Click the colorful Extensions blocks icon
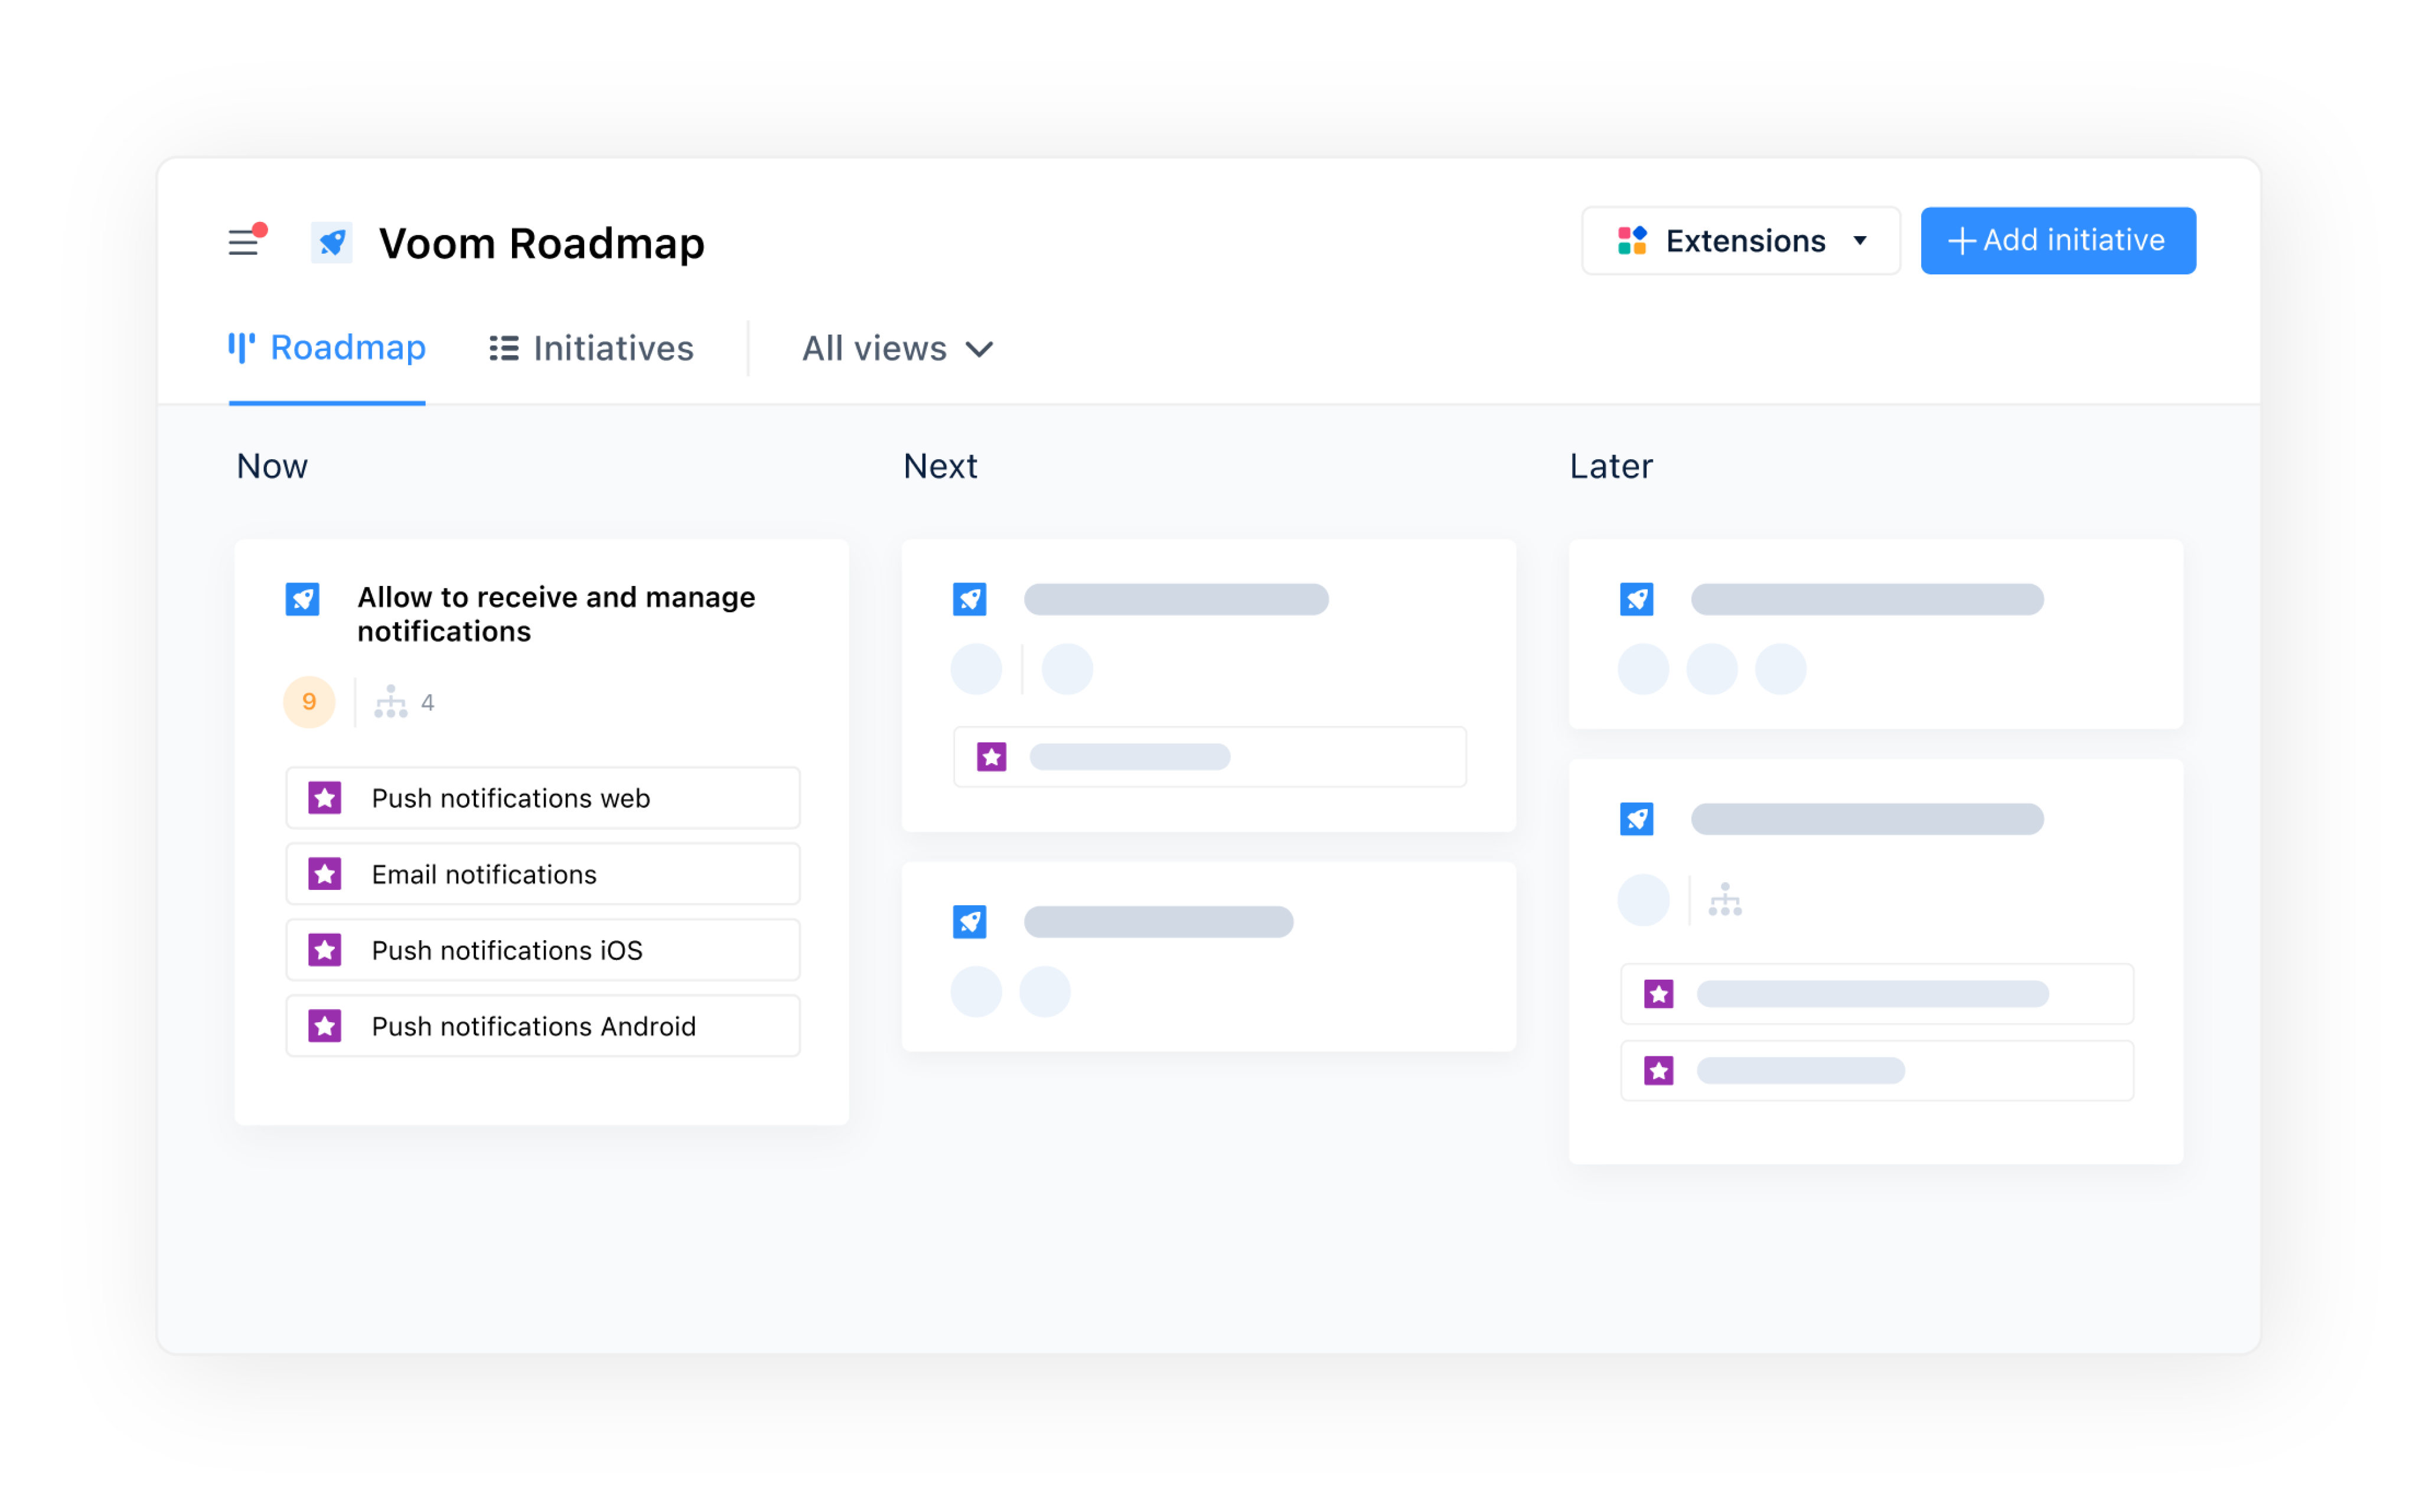The height and width of the screenshot is (1512, 2419). (1632, 241)
